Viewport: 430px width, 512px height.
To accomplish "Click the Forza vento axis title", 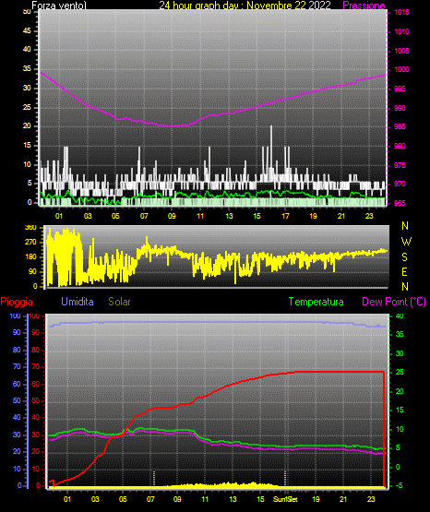I will pos(59,6).
